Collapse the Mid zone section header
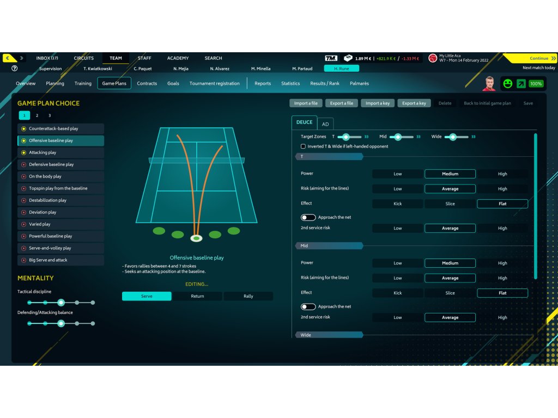The image size is (558, 418). click(x=329, y=246)
